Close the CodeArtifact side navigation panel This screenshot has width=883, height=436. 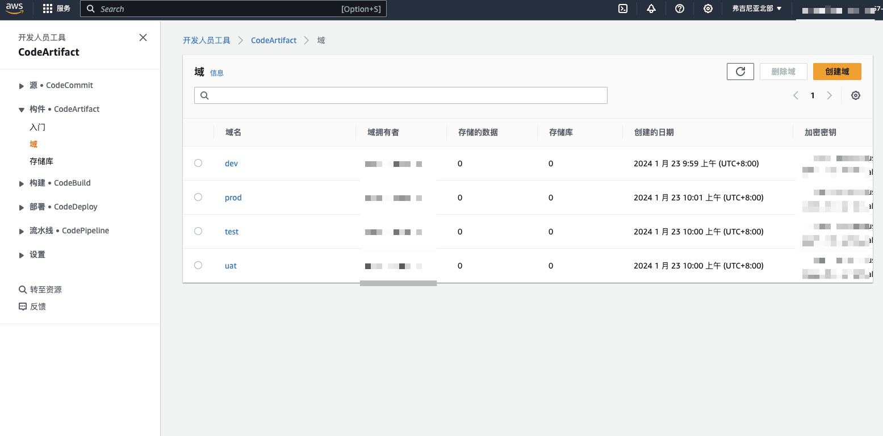pos(143,37)
